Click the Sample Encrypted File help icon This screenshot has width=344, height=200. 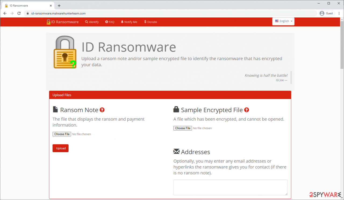coord(246,110)
